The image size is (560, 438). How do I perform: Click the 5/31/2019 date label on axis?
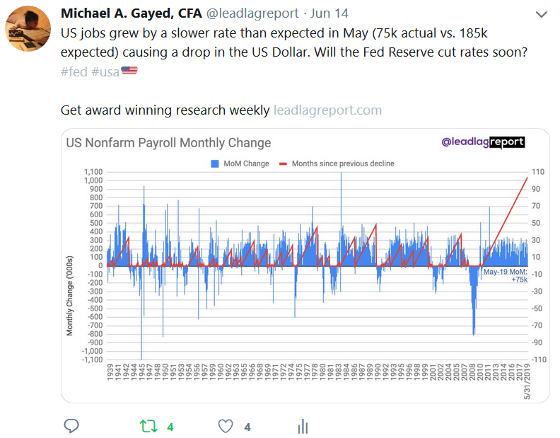pos(527,381)
